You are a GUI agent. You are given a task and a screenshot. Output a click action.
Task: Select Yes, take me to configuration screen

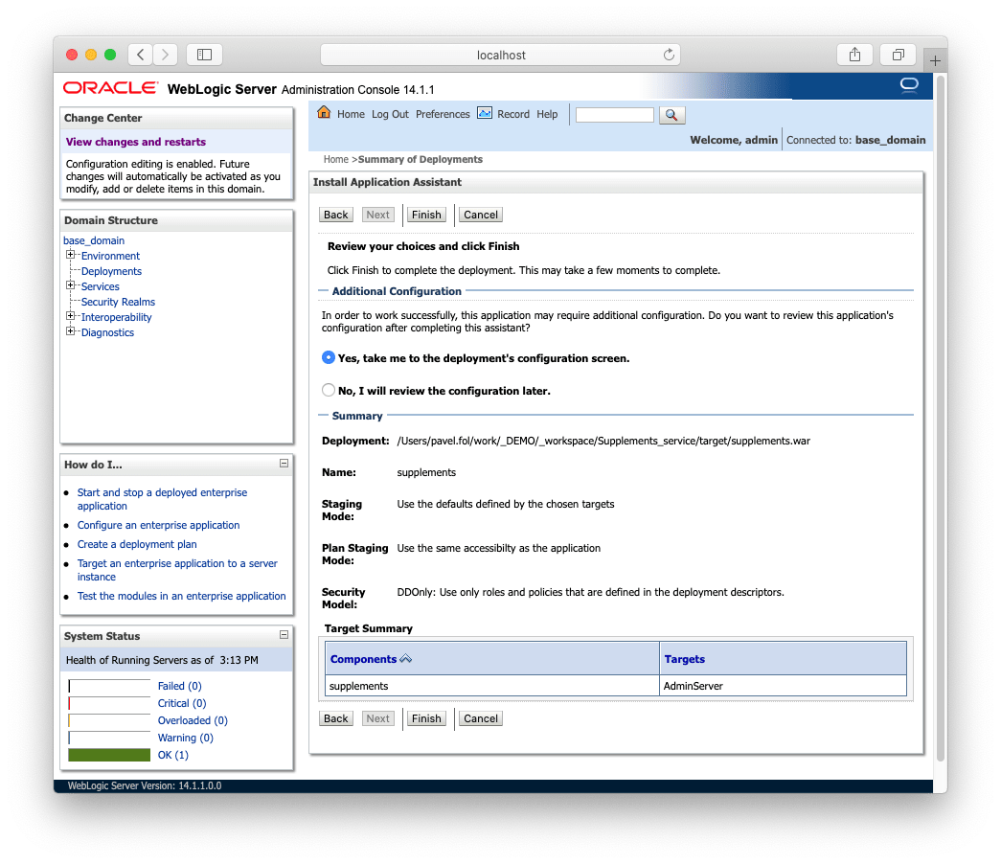click(x=328, y=359)
